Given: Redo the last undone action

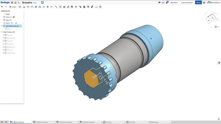Looking at the screenshot, I should point(6,7).
